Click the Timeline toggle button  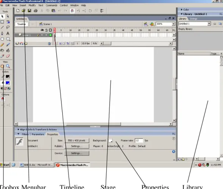(21, 24)
